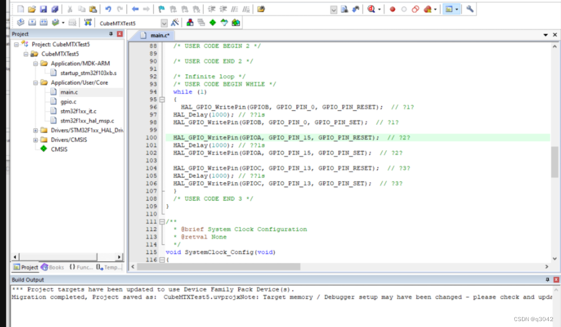
Task: Disable all breakpoints icon
Action: pos(416,9)
